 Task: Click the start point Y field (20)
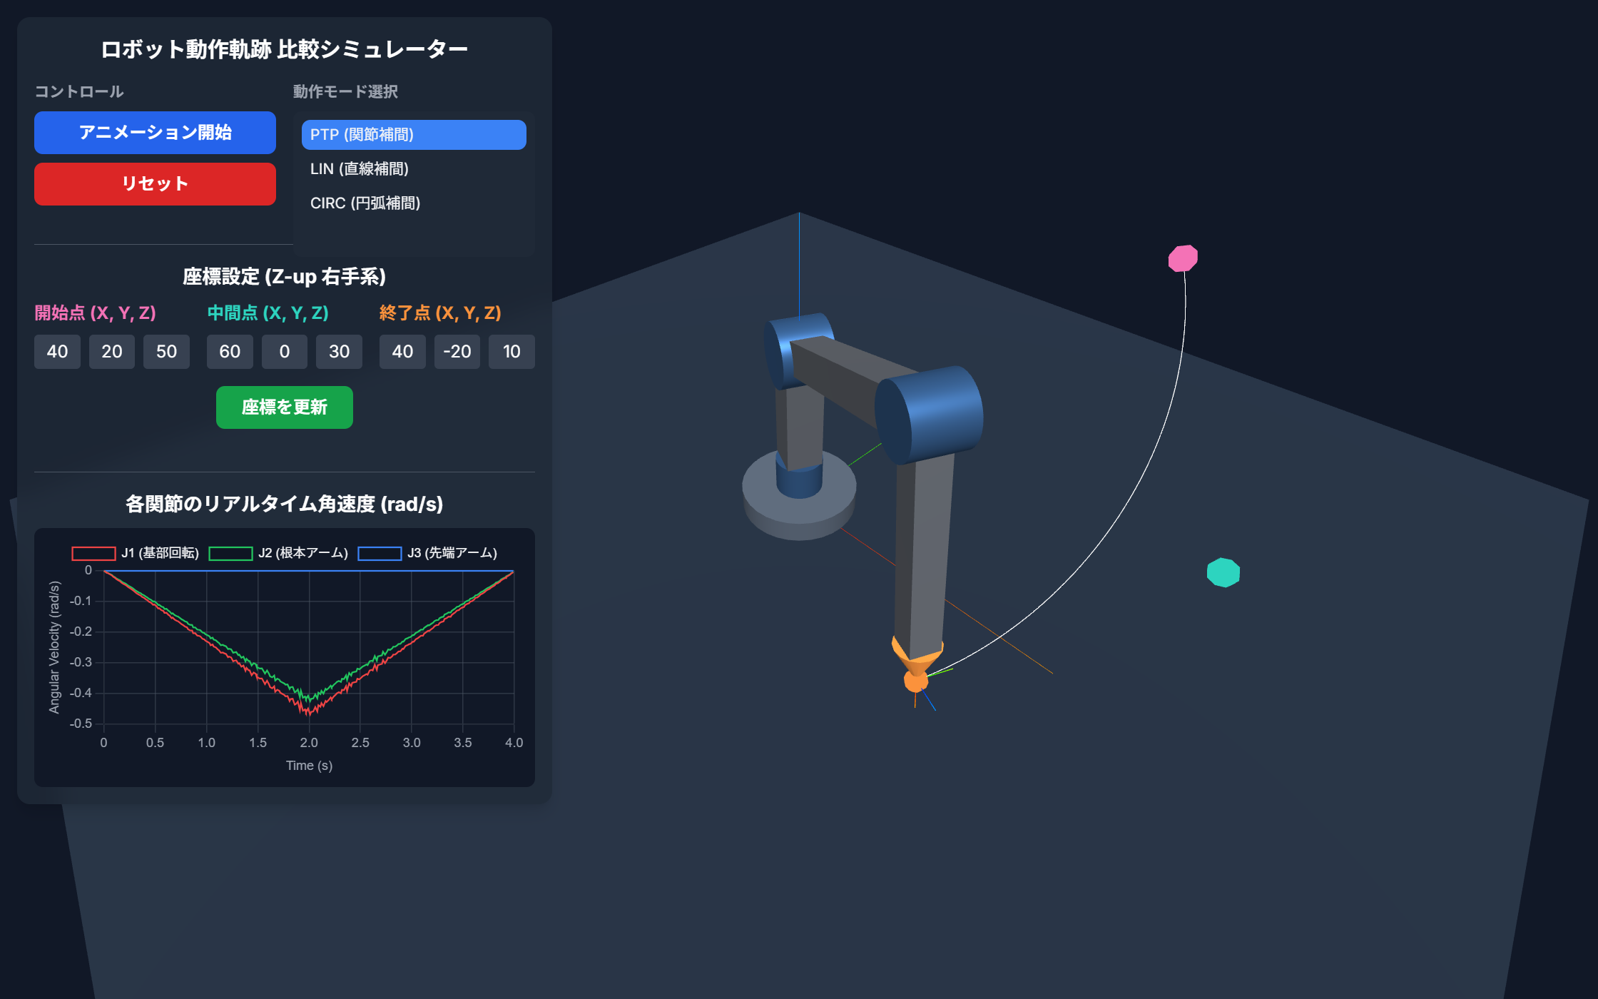pyautogui.click(x=112, y=352)
